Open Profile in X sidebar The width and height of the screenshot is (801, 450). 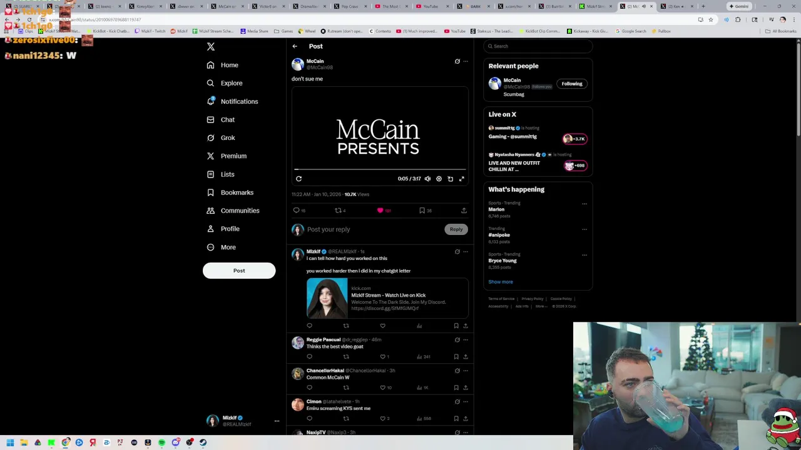pos(223,229)
